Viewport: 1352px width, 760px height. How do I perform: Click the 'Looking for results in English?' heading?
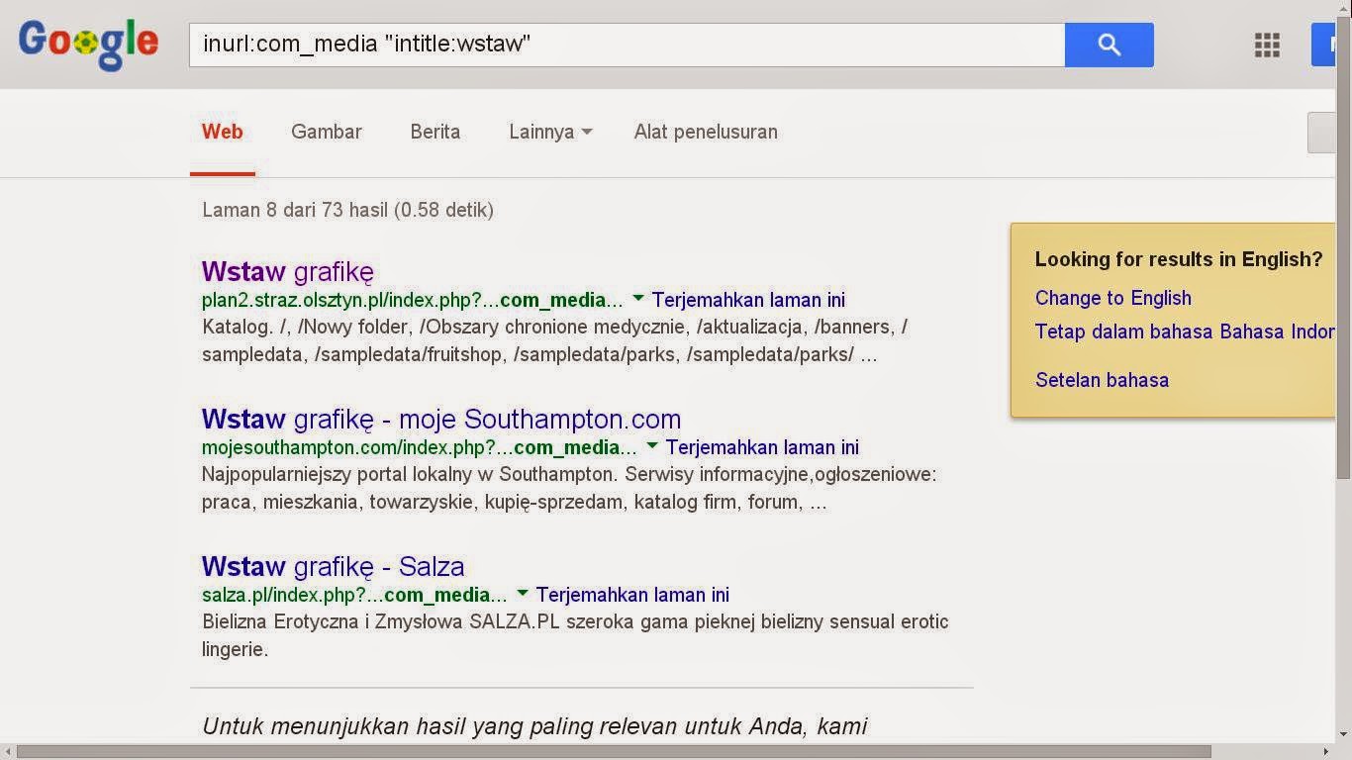[x=1179, y=259]
